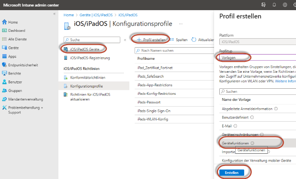Click Profil erstellen in toolbar
Viewport: 296px width, 179px height.
pos(151,40)
